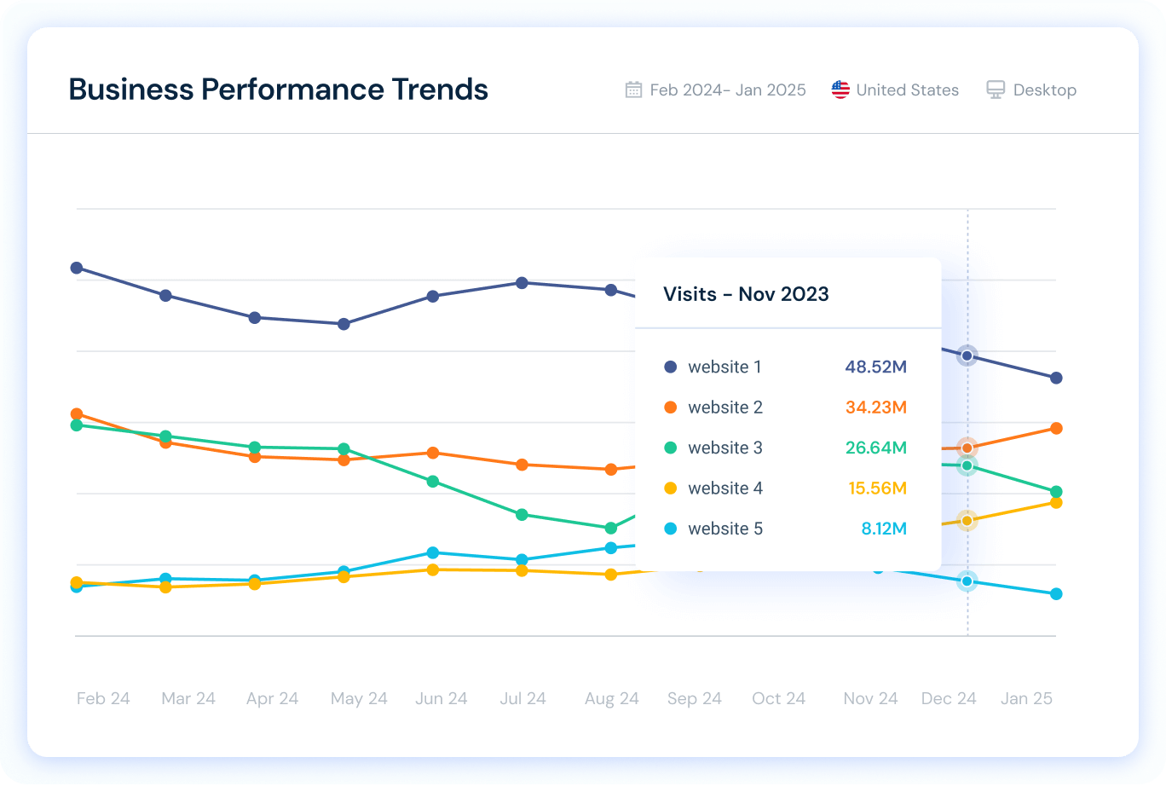Open the Desktop device type selector
The image size is (1166, 786).
[1044, 89]
